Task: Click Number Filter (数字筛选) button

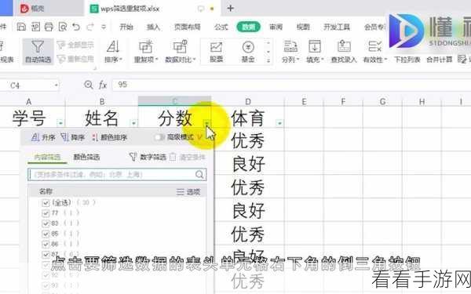Action: click(148, 157)
